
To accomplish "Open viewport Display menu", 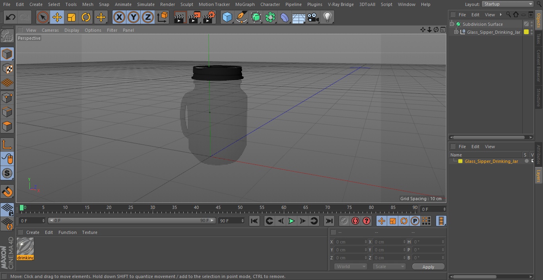I will click(x=72, y=30).
